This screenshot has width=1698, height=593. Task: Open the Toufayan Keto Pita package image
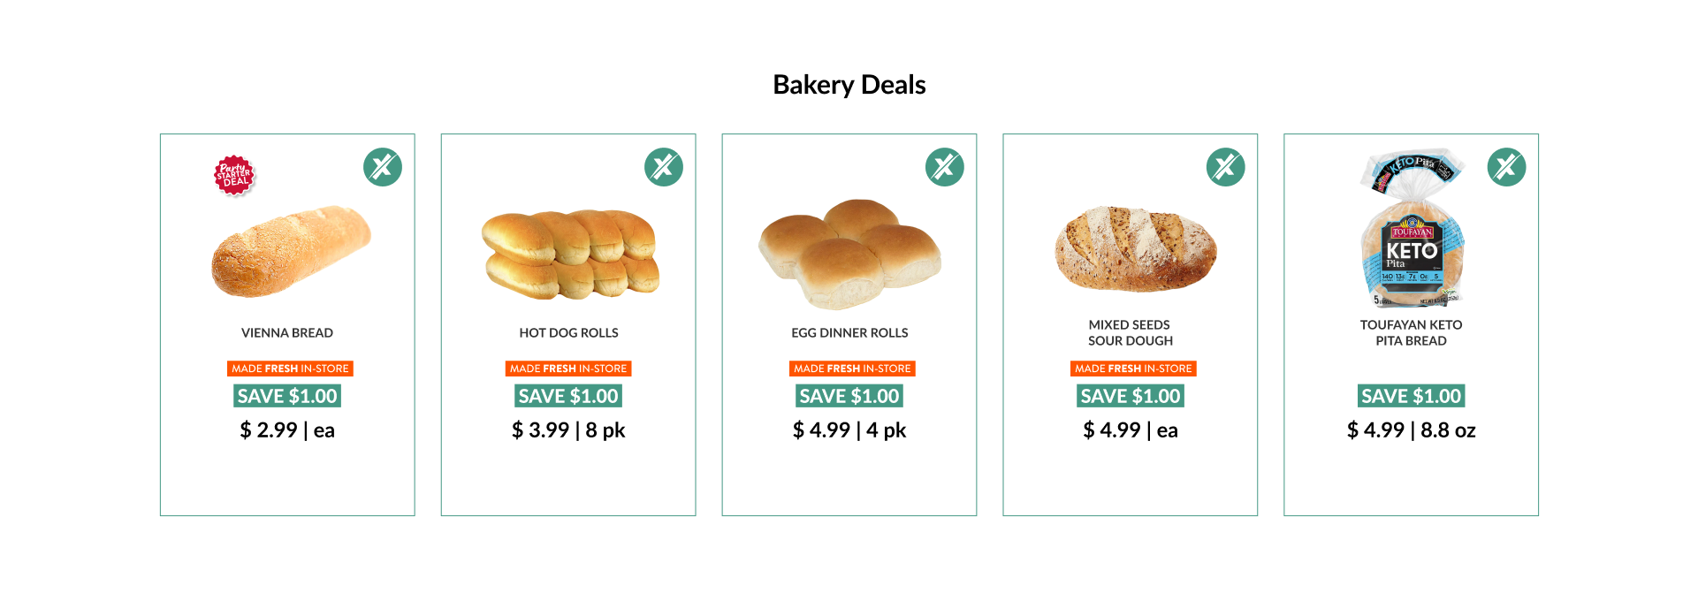(1412, 228)
